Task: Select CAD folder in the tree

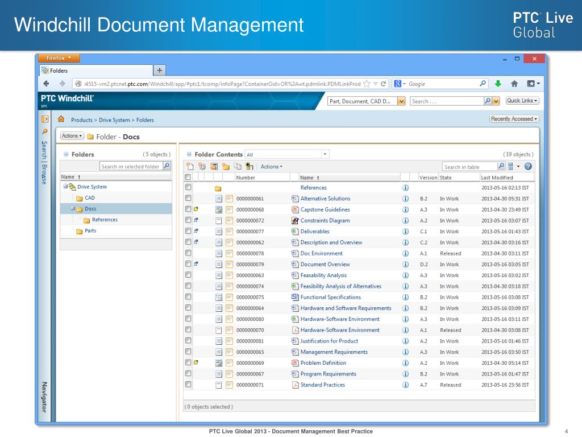Action: 90,197
